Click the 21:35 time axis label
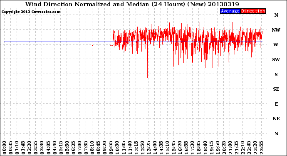287x156 pixels. click(x=236, y=148)
